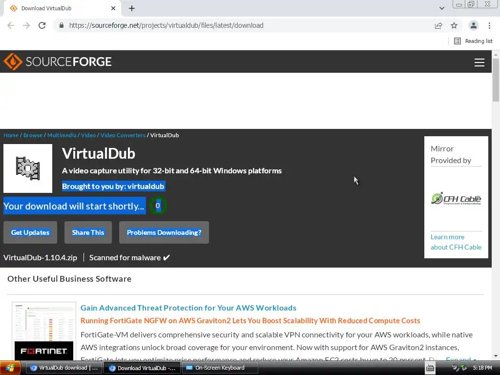500x375 pixels.
Task: Click the padlock site info icon
Action: point(62,25)
